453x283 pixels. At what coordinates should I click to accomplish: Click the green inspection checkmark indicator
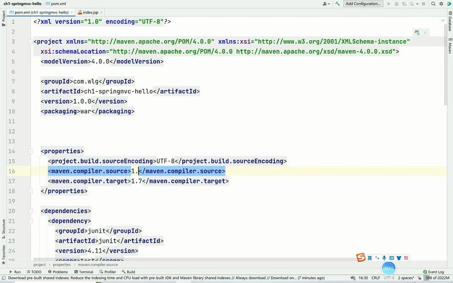point(443,20)
